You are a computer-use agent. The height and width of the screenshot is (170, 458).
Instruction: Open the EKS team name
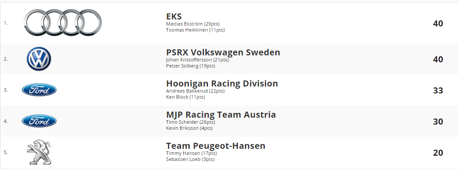coord(174,16)
